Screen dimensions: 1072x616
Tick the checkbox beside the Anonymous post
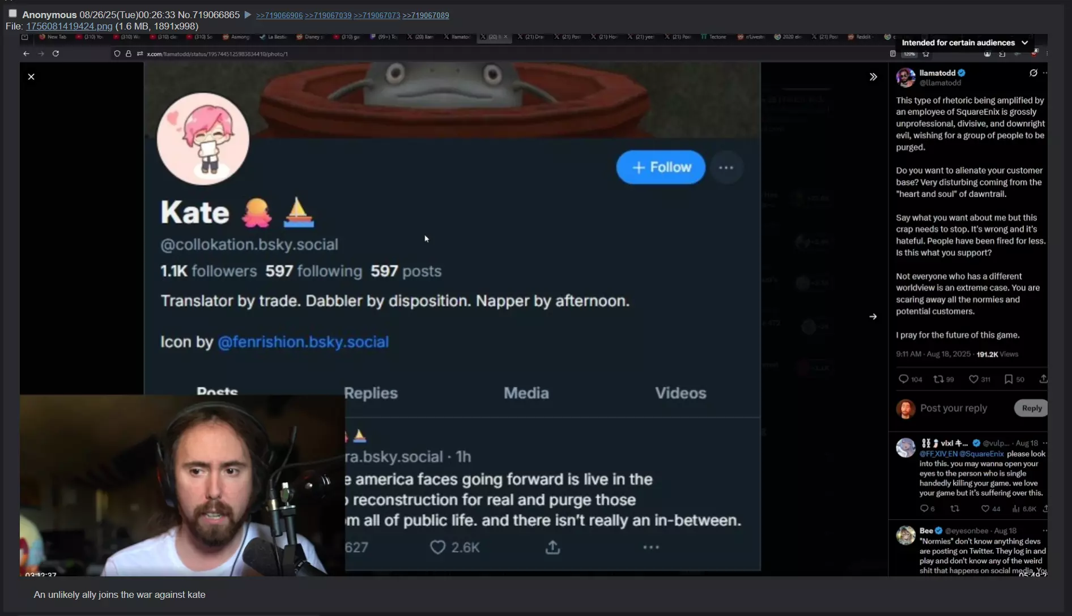(x=12, y=14)
